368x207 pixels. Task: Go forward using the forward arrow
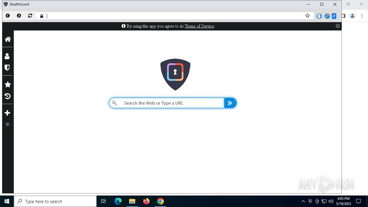point(19,16)
